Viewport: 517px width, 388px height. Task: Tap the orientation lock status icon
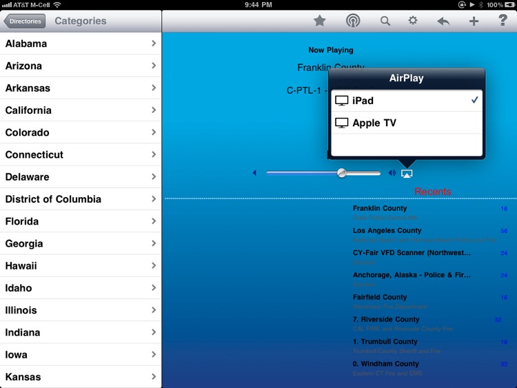462,5
